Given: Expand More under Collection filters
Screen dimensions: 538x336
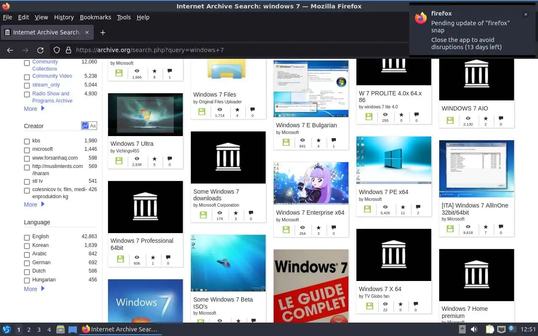Looking at the screenshot, I should pyautogui.click(x=34, y=109).
